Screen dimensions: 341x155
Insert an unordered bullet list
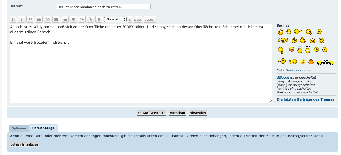click(x=56, y=19)
